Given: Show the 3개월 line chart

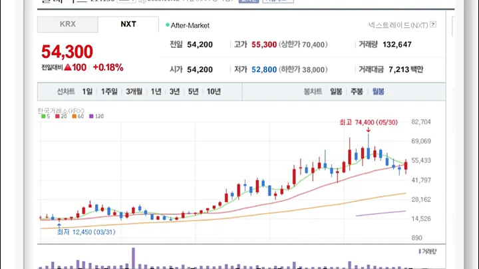Looking at the screenshot, I should tap(134, 91).
